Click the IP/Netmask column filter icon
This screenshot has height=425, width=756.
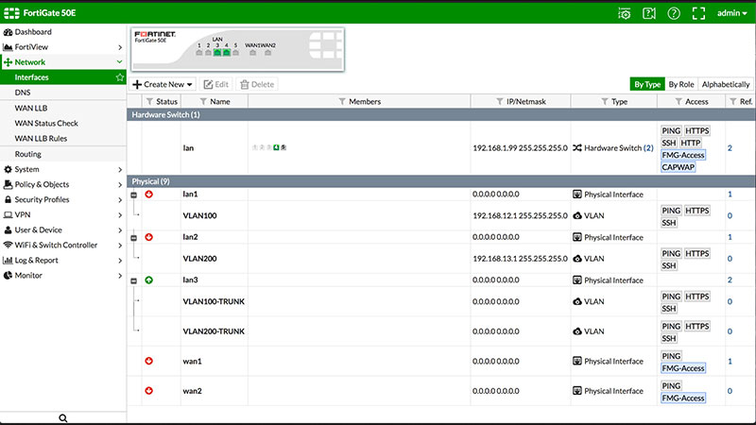(x=500, y=102)
